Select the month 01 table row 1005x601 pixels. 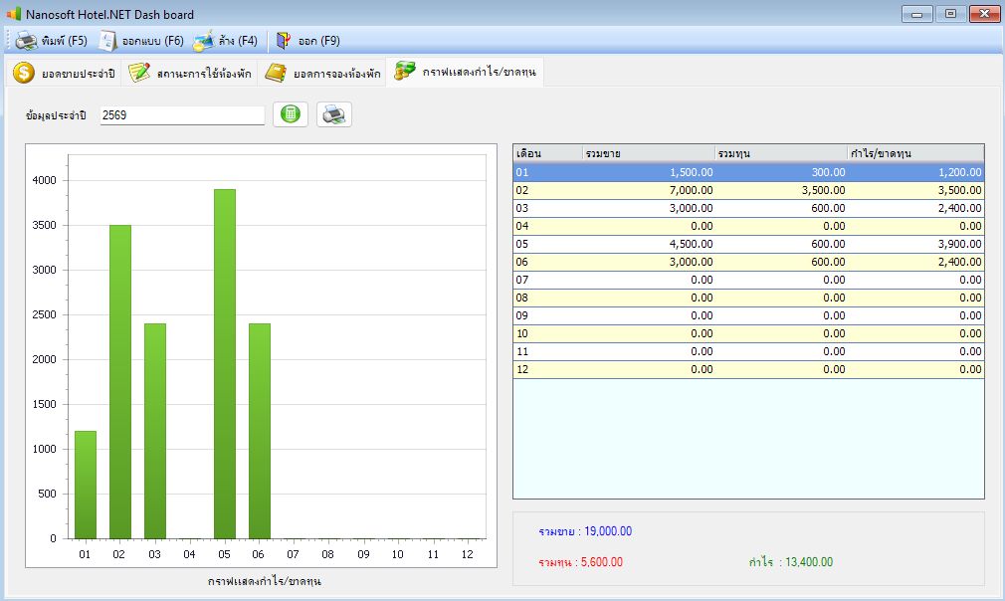point(748,172)
